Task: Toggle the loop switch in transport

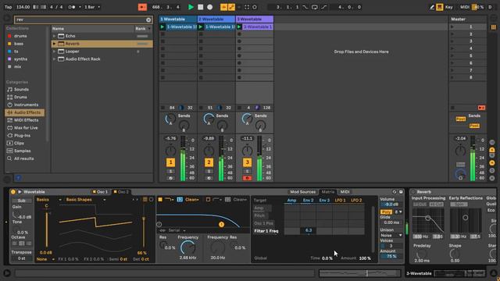Action: [x=314, y=7]
